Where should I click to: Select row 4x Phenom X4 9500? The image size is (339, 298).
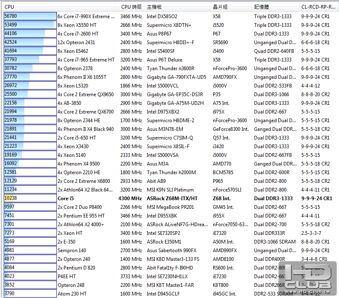click(x=171, y=163)
